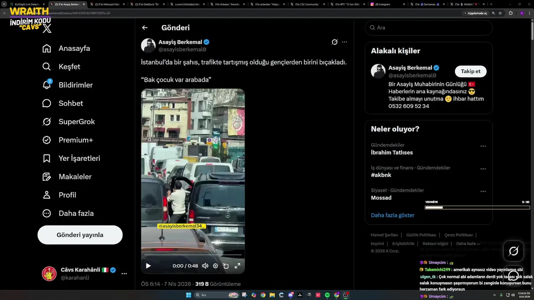Open Makaleler articles page
Screen dimensions: 534x300
click(67, 177)
